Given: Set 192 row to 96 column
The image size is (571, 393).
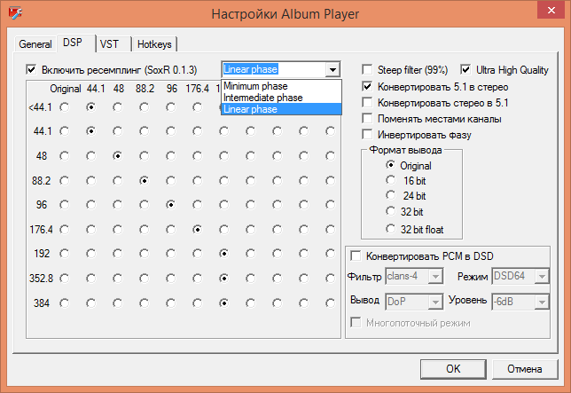Looking at the screenshot, I should [x=171, y=253].
